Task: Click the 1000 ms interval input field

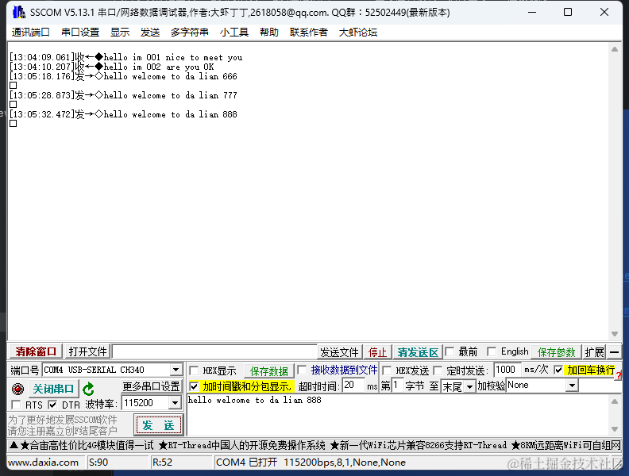Action: click(x=507, y=370)
